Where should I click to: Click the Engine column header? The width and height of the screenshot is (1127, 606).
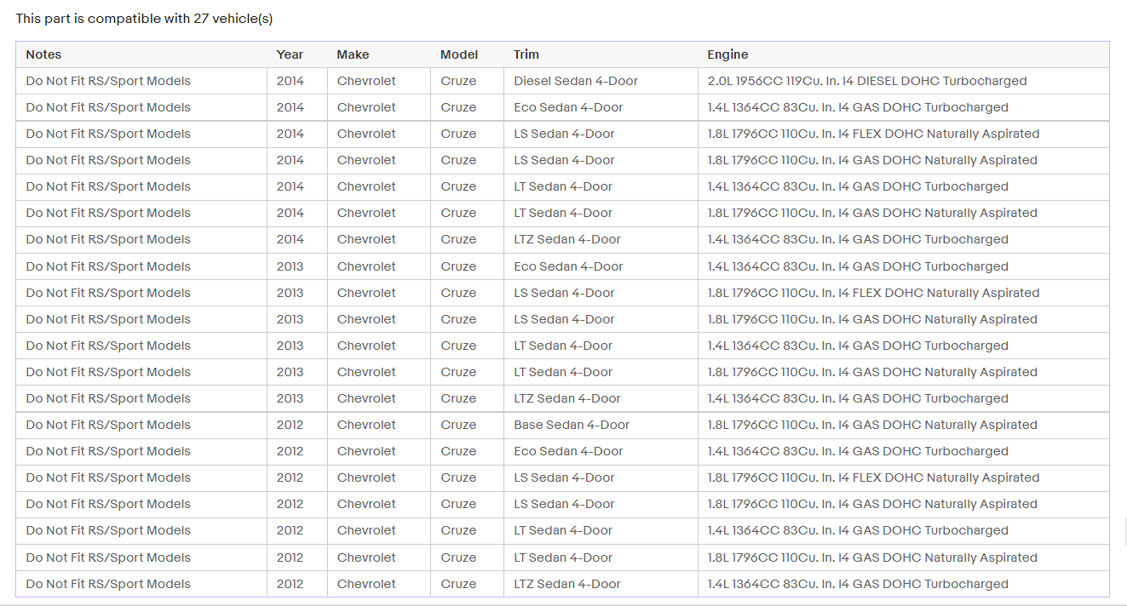pyautogui.click(x=727, y=54)
